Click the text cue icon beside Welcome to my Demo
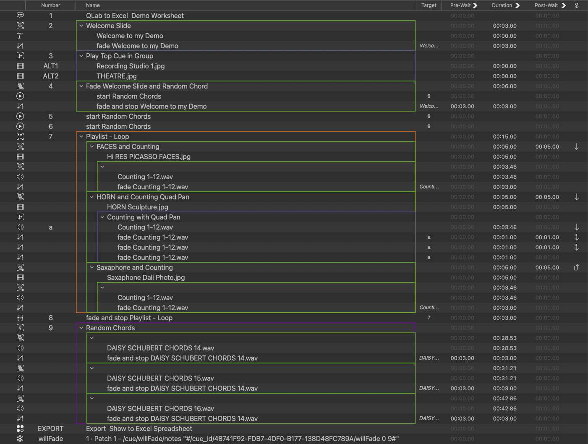588x444 pixels. (x=20, y=36)
